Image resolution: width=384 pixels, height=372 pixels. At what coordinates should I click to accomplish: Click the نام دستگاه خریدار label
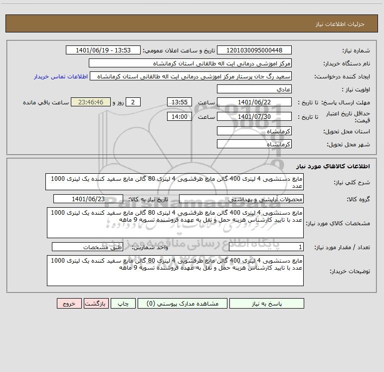click(347, 64)
